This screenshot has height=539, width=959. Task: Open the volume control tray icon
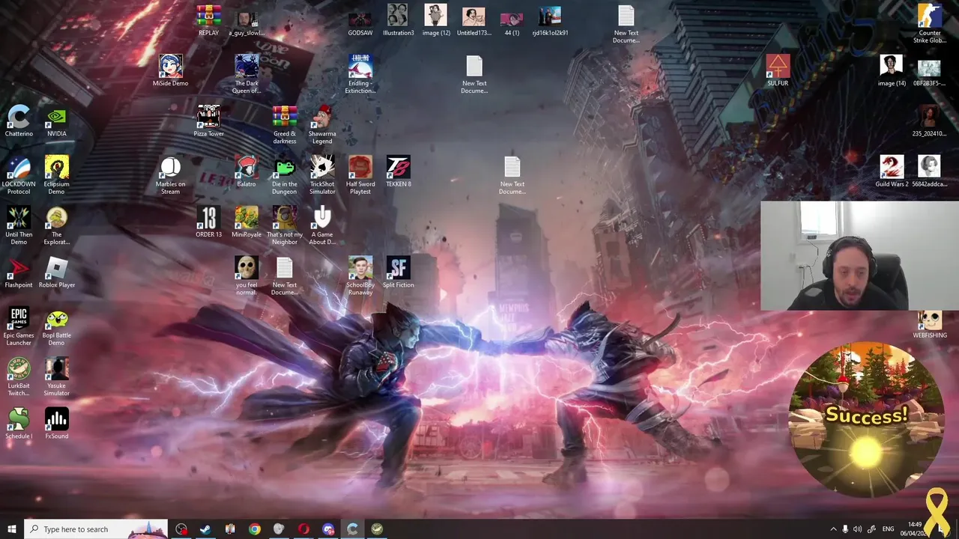pyautogui.click(x=857, y=529)
